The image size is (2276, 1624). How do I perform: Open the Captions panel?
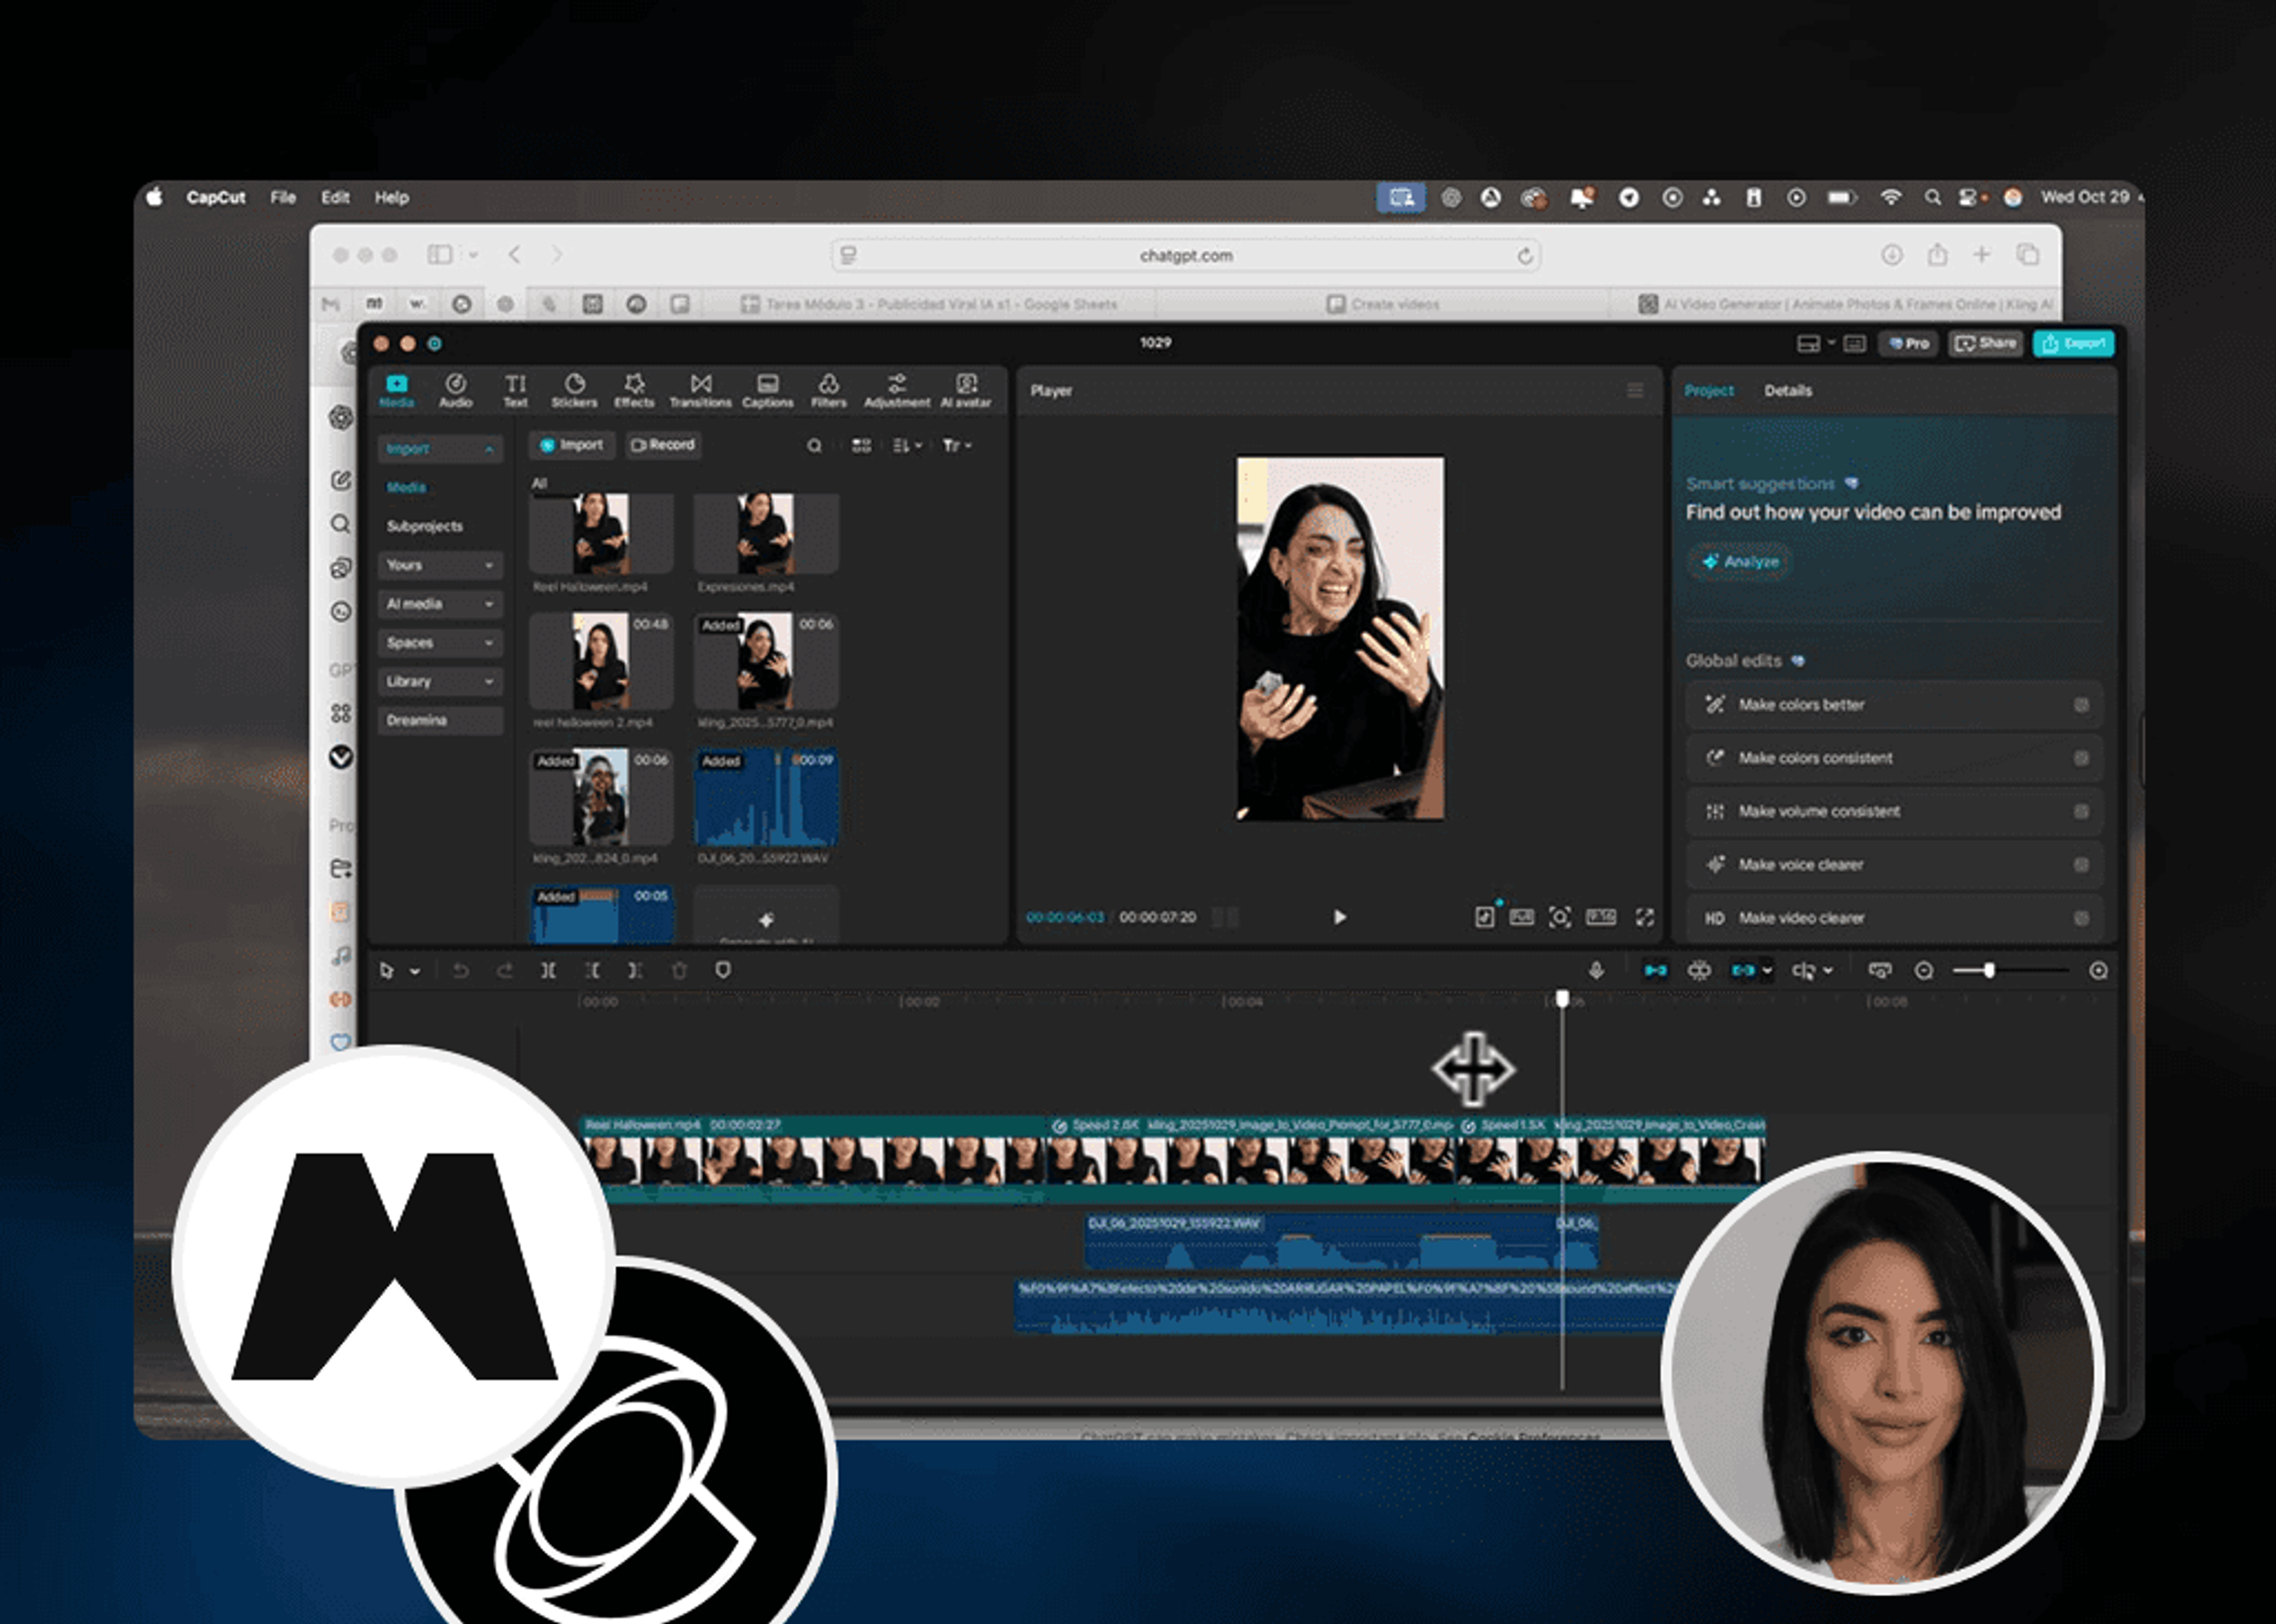pyautogui.click(x=768, y=390)
